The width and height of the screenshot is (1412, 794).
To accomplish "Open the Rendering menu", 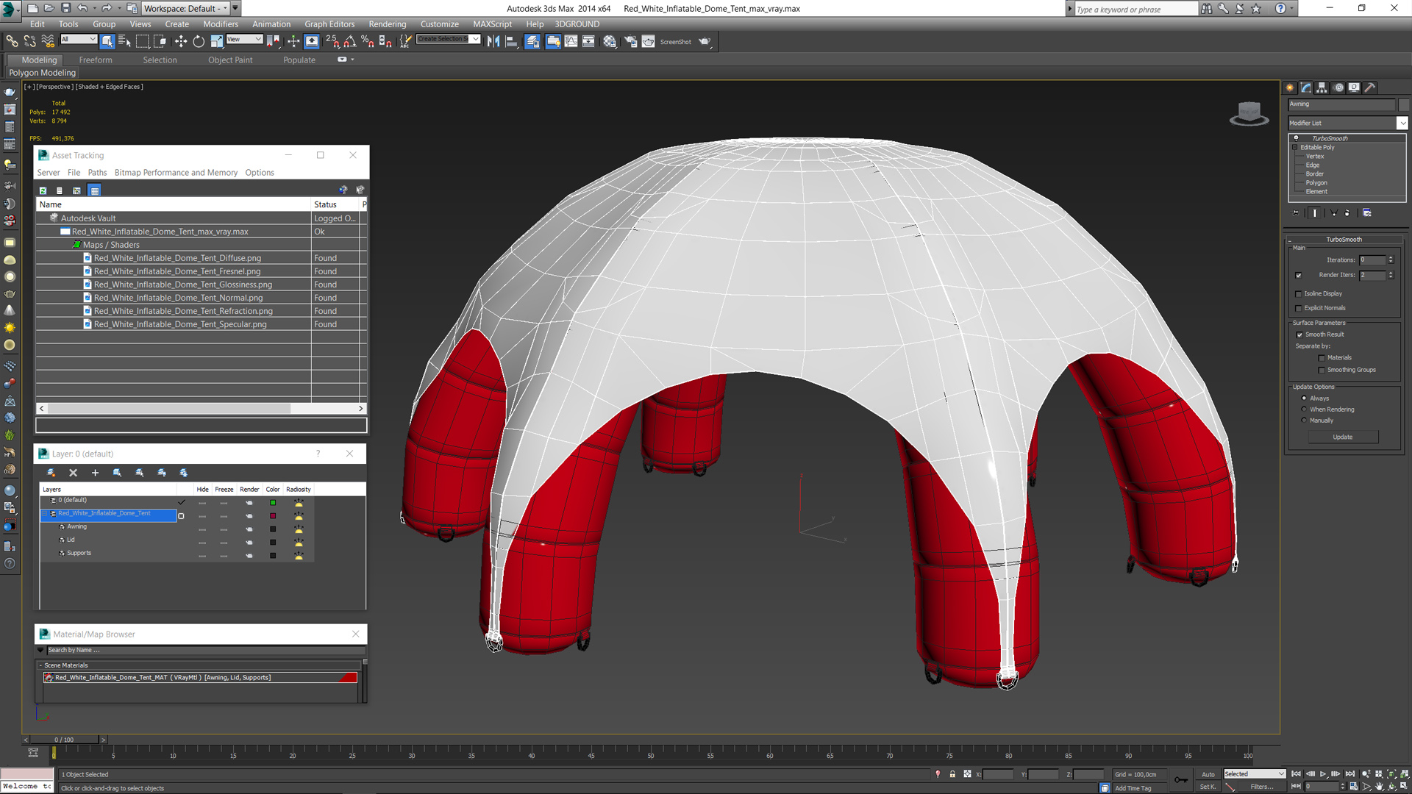I will [x=387, y=24].
